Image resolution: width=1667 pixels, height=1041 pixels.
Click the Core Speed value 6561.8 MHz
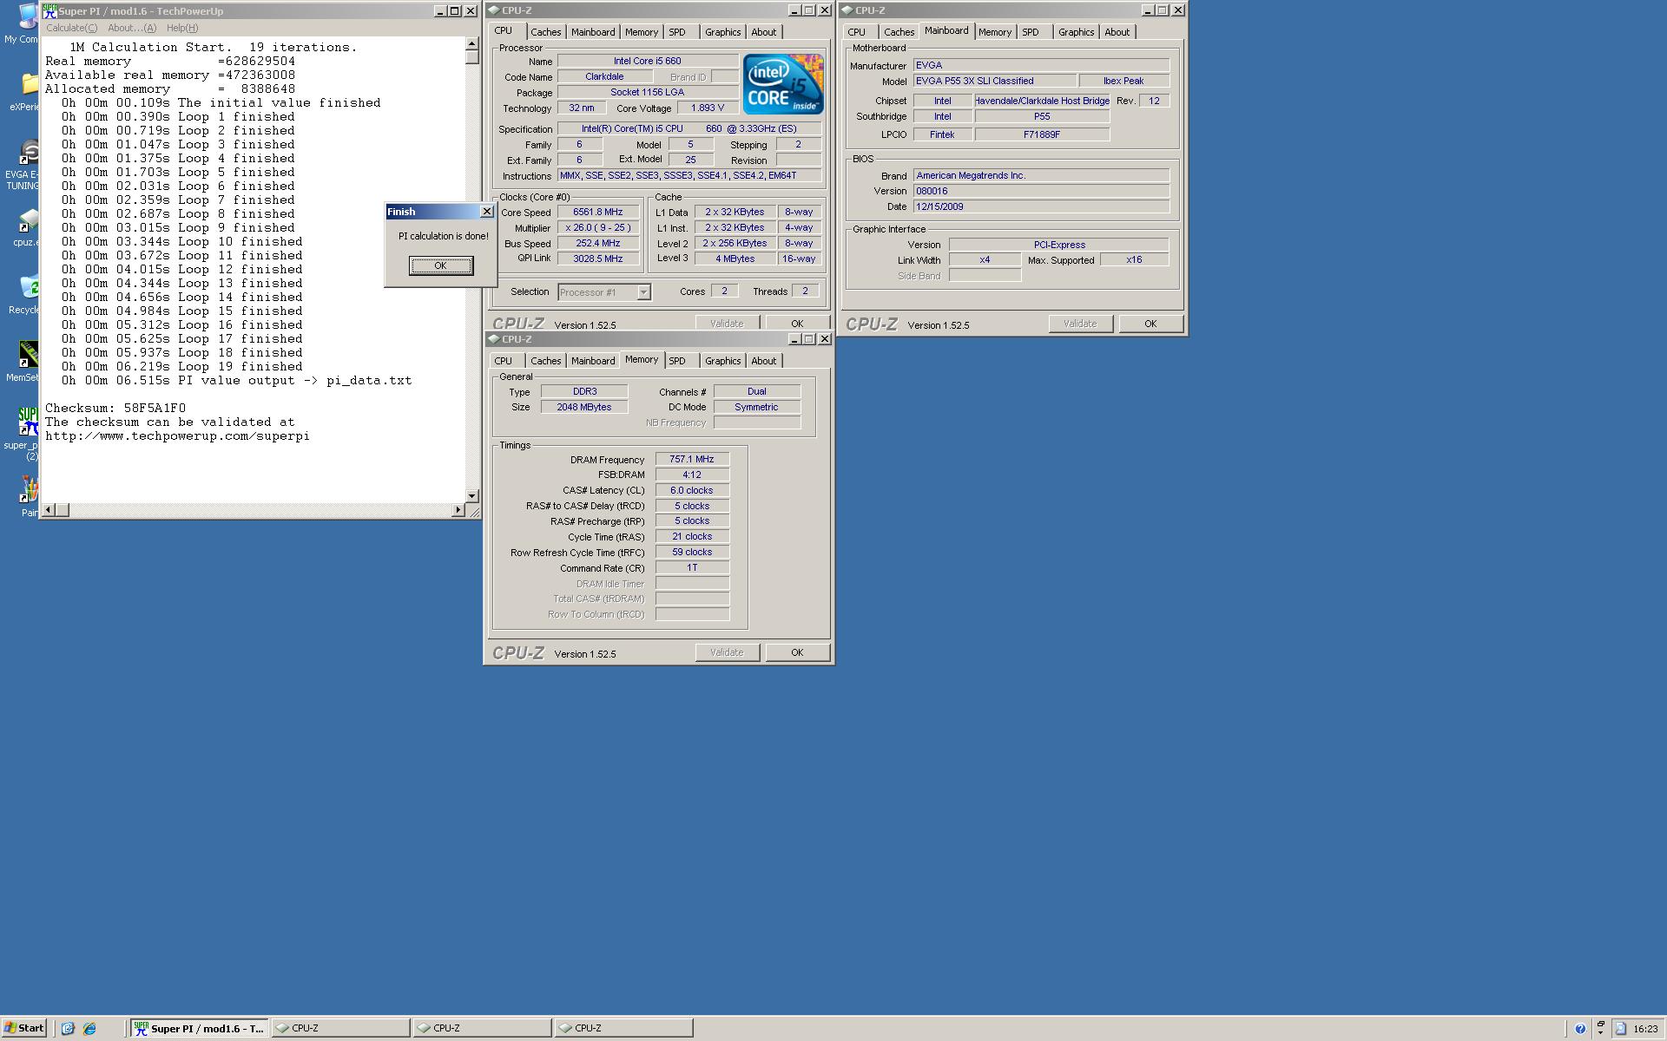[598, 212]
